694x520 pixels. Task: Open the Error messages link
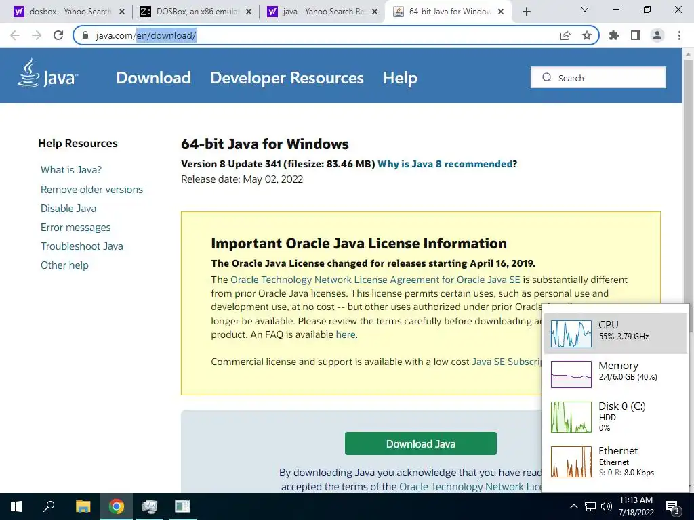tap(76, 227)
